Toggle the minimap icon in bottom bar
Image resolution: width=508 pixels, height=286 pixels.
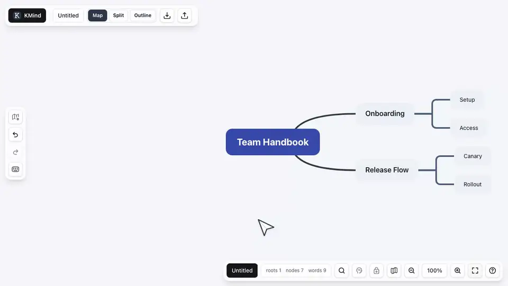(x=394, y=271)
